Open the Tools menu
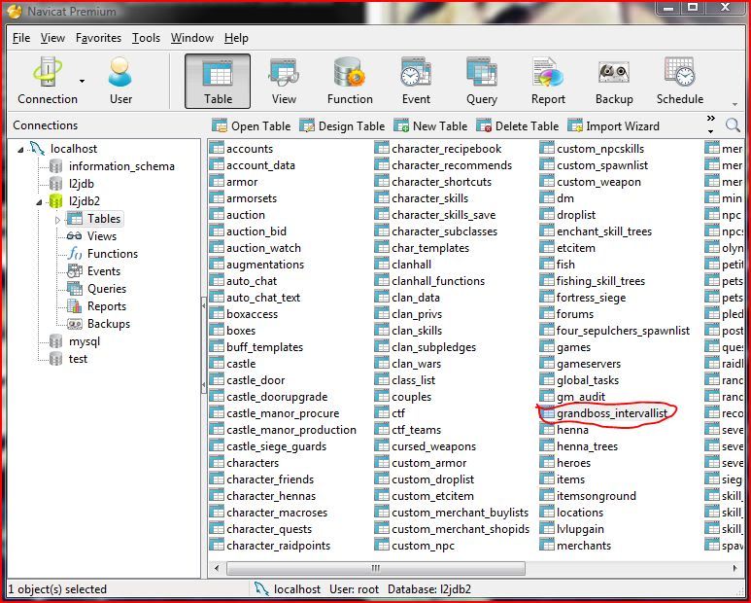Viewport: 751px width, 603px height. tap(146, 38)
